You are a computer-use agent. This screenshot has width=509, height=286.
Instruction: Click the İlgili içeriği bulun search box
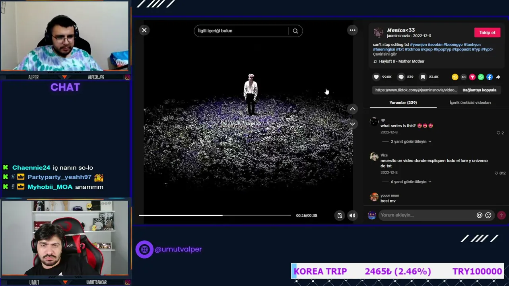pos(241,31)
